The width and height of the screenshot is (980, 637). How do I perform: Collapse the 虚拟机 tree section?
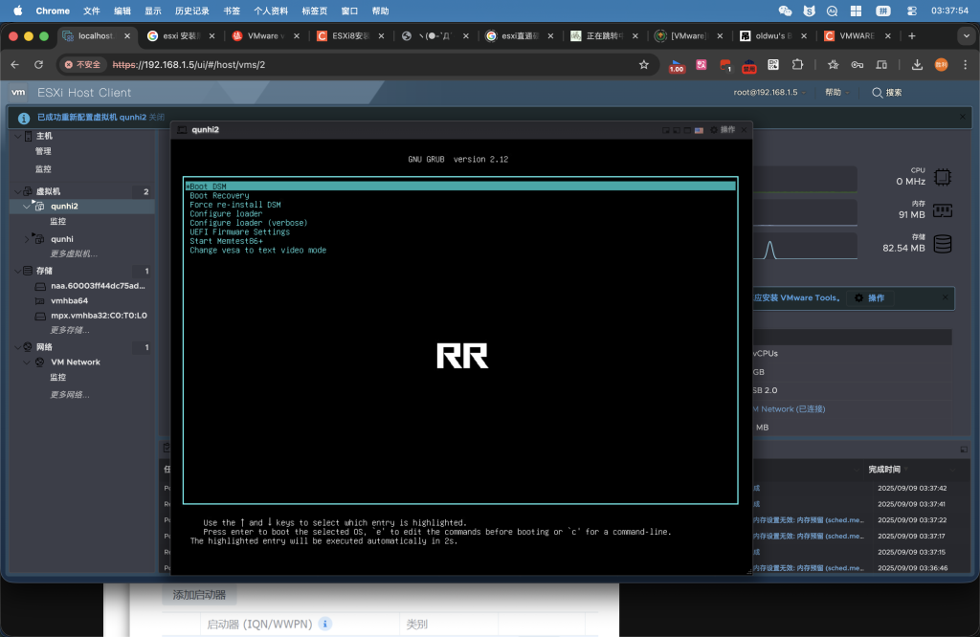15,191
